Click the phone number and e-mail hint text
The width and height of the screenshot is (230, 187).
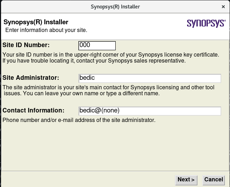[79, 120]
